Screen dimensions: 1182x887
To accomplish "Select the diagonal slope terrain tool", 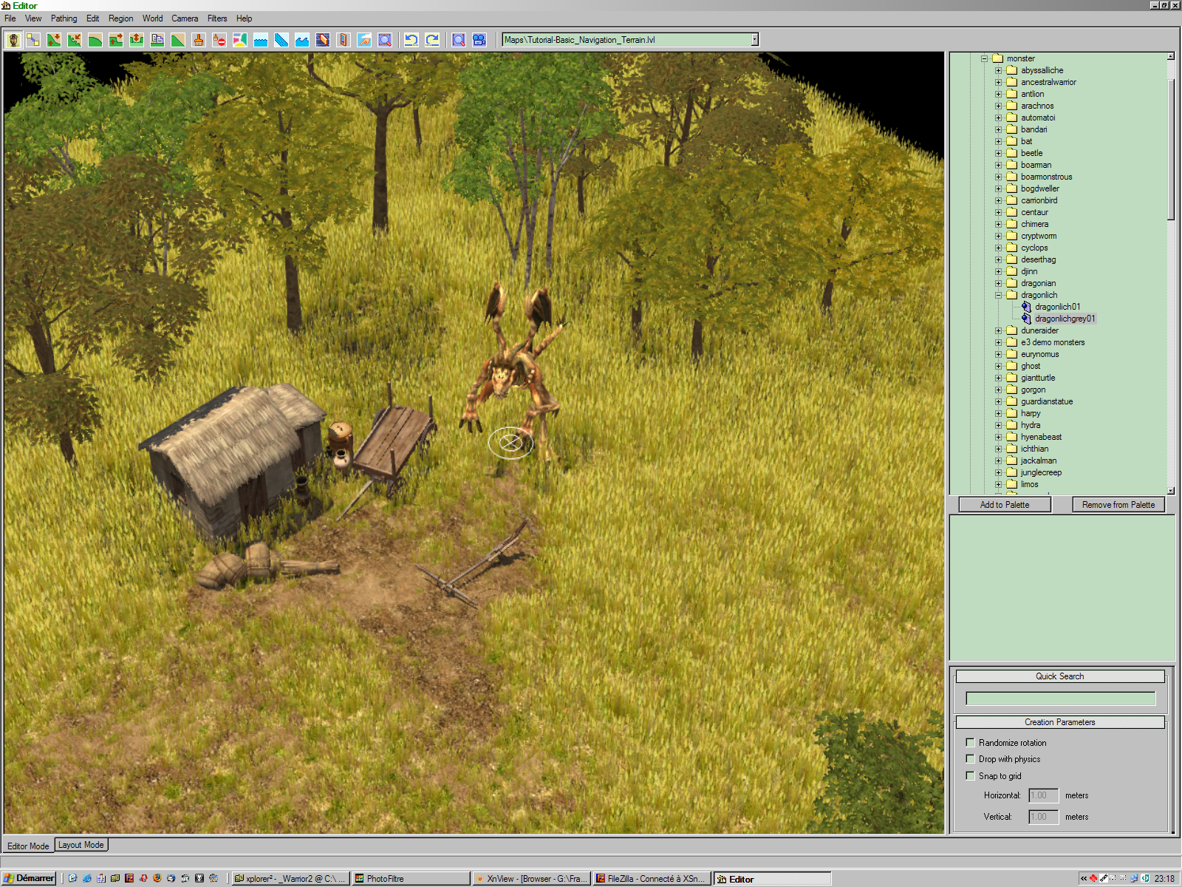I will (x=178, y=40).
